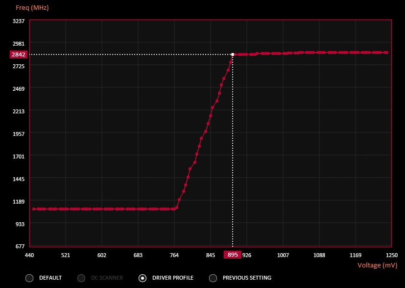Click the Voltage (mV) axis title
Viewport: 405px width, 288px height.
click(378, 265)
